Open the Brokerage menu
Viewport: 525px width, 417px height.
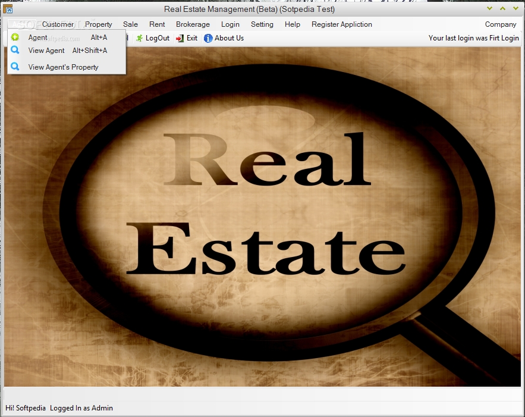pos(193,24)
